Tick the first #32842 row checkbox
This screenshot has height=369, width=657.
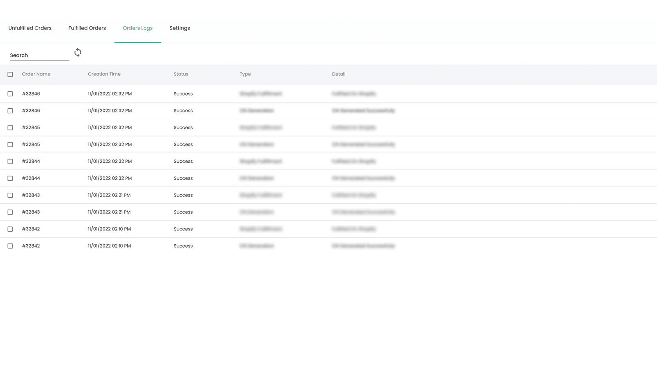coord(10,229)
